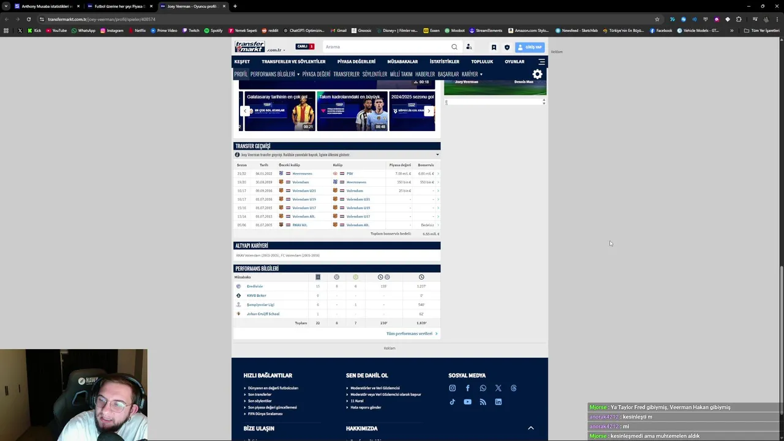Image resolution: width=784 pixels, height=441 pixels.
Task: Click the matches played column icon
Action: click(x=317, y=277)
